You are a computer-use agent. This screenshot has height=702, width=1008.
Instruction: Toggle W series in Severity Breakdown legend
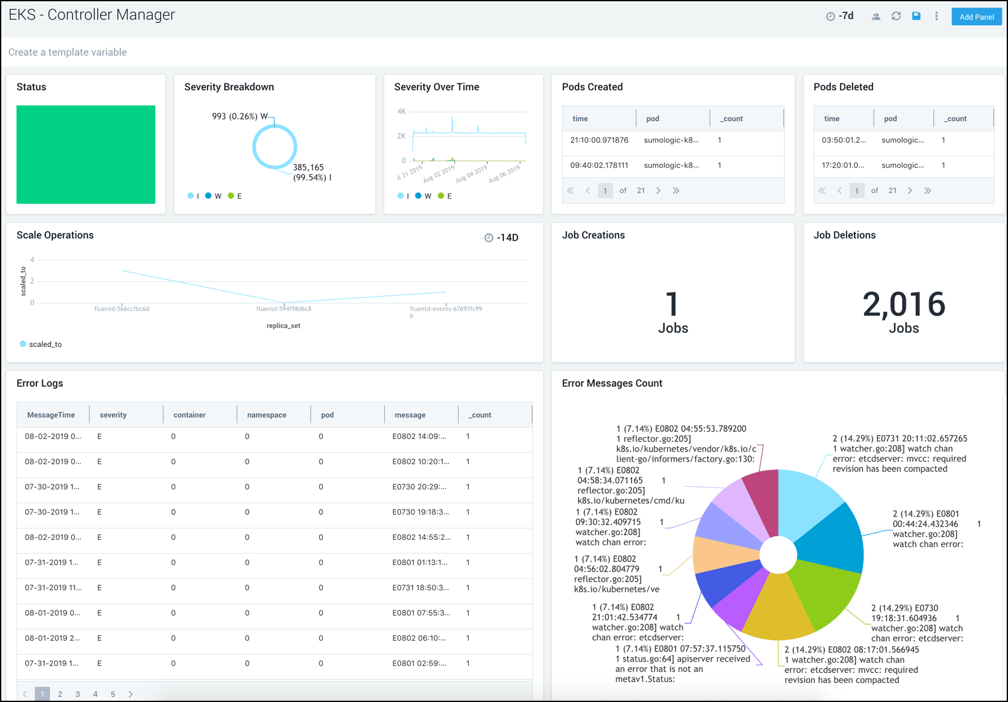coord(213,196)
